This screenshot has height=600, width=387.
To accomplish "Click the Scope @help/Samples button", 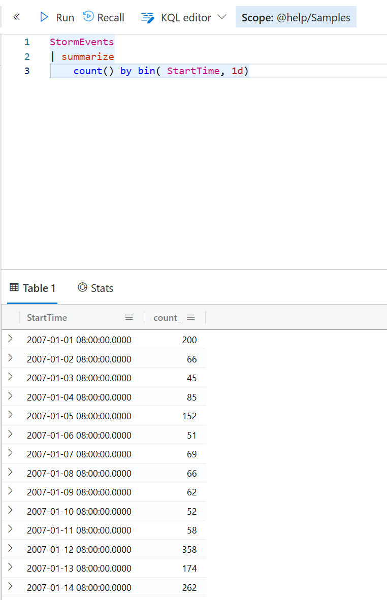I will (x=296, y=17).
